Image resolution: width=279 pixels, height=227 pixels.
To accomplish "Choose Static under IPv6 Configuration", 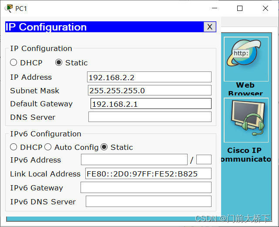I will click(104, 147).
